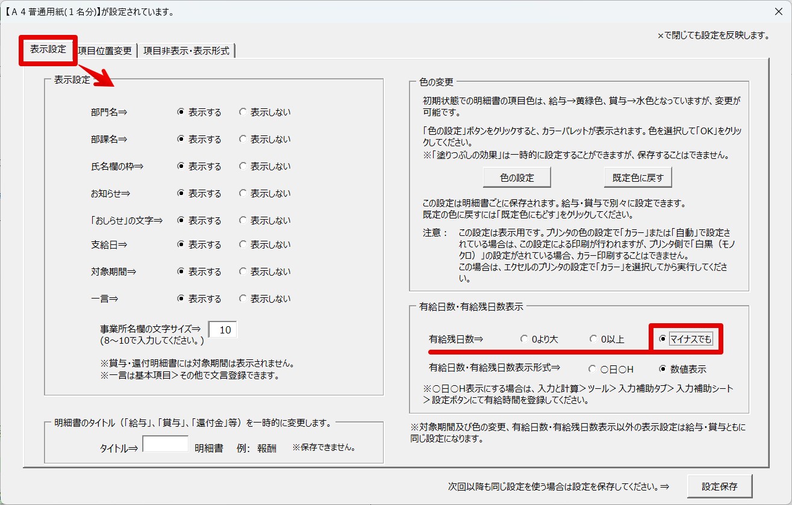
Task: Open the 項目非表示・表示形式 tab
Action: point(186,51)
